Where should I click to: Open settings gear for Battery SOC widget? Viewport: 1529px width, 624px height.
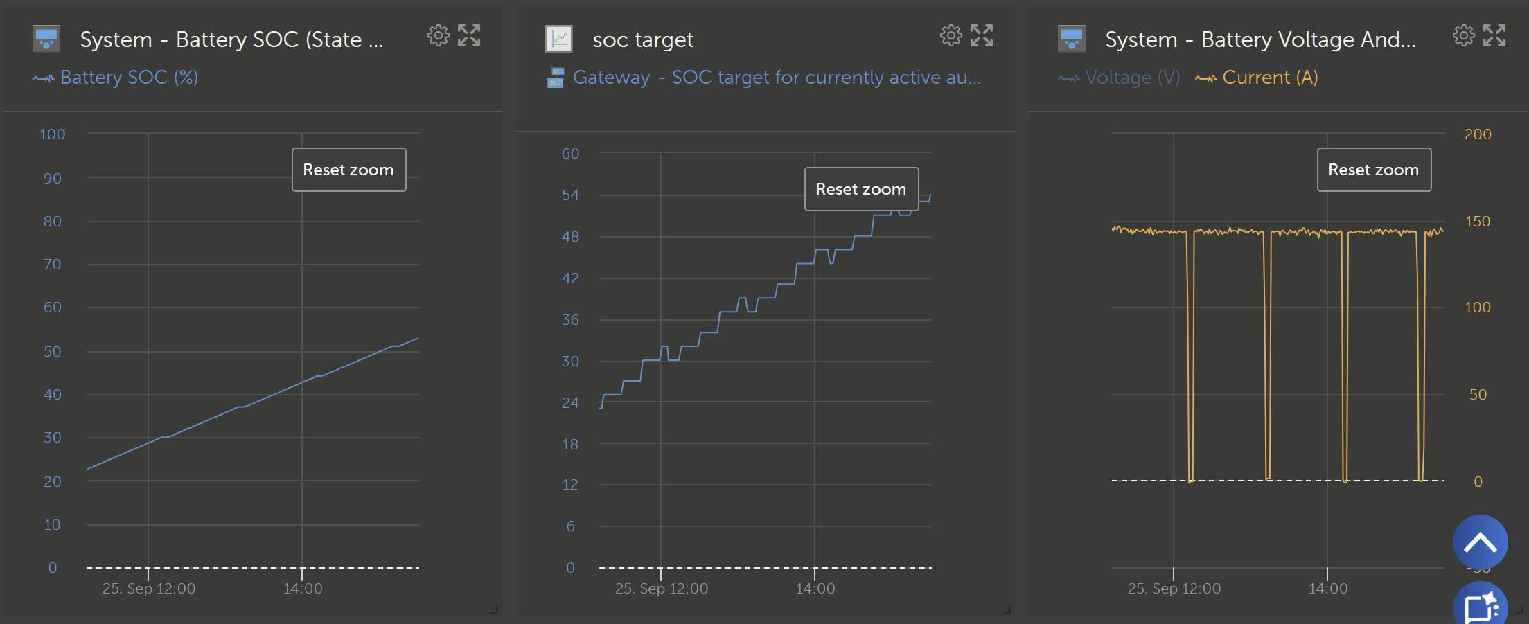coord(438,35)
